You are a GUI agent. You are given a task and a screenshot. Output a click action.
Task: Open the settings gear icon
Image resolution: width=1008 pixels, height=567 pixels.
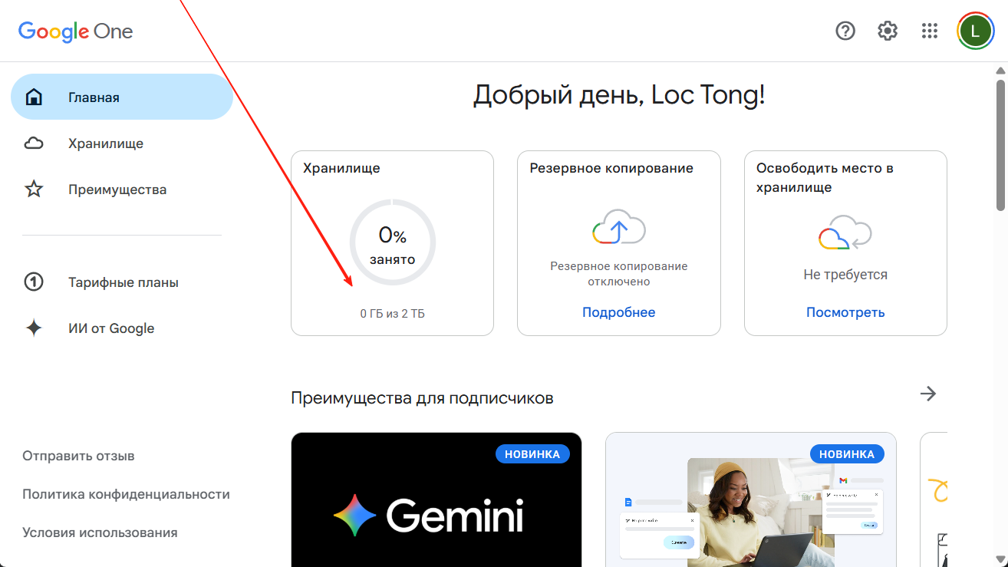pos(888,31)
